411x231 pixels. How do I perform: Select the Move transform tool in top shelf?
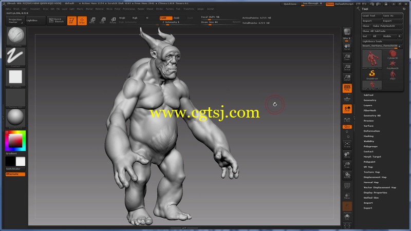tap(92, 21)
